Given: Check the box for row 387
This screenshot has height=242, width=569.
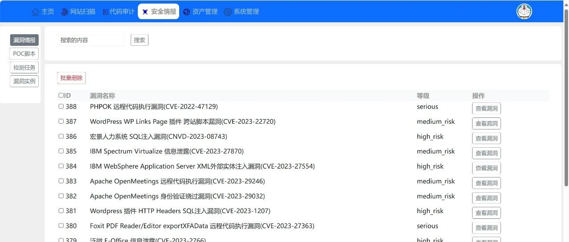Looking at the screenshot, I should (x=61, y=121).
